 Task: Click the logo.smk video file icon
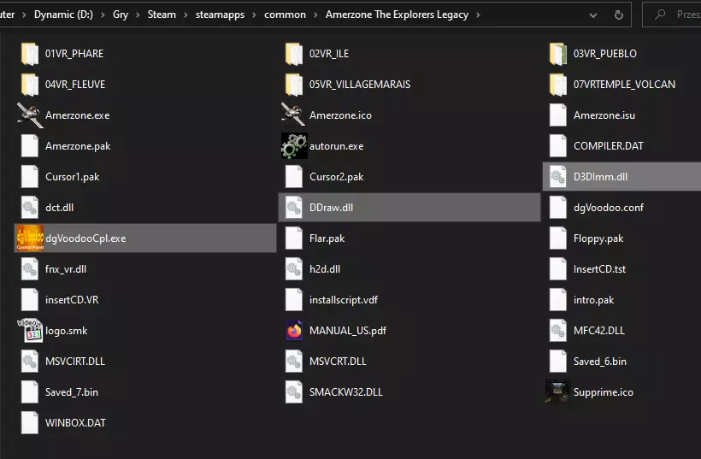30,331
